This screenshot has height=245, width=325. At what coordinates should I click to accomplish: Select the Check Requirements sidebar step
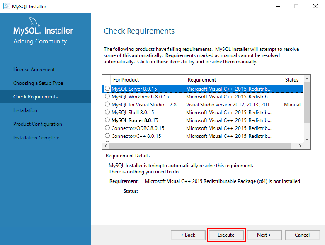[46, 97]
